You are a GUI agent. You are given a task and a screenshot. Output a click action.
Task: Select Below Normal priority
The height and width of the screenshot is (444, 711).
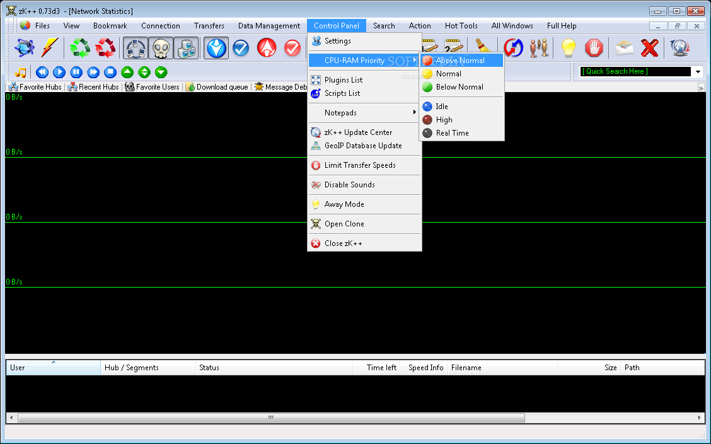[x=461, y=86]
